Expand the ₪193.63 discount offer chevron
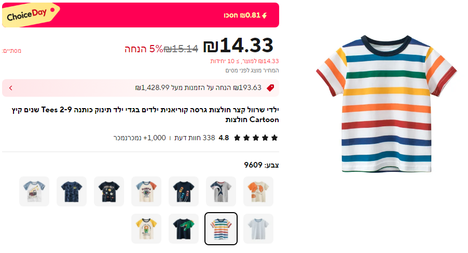 pos(10,88)
